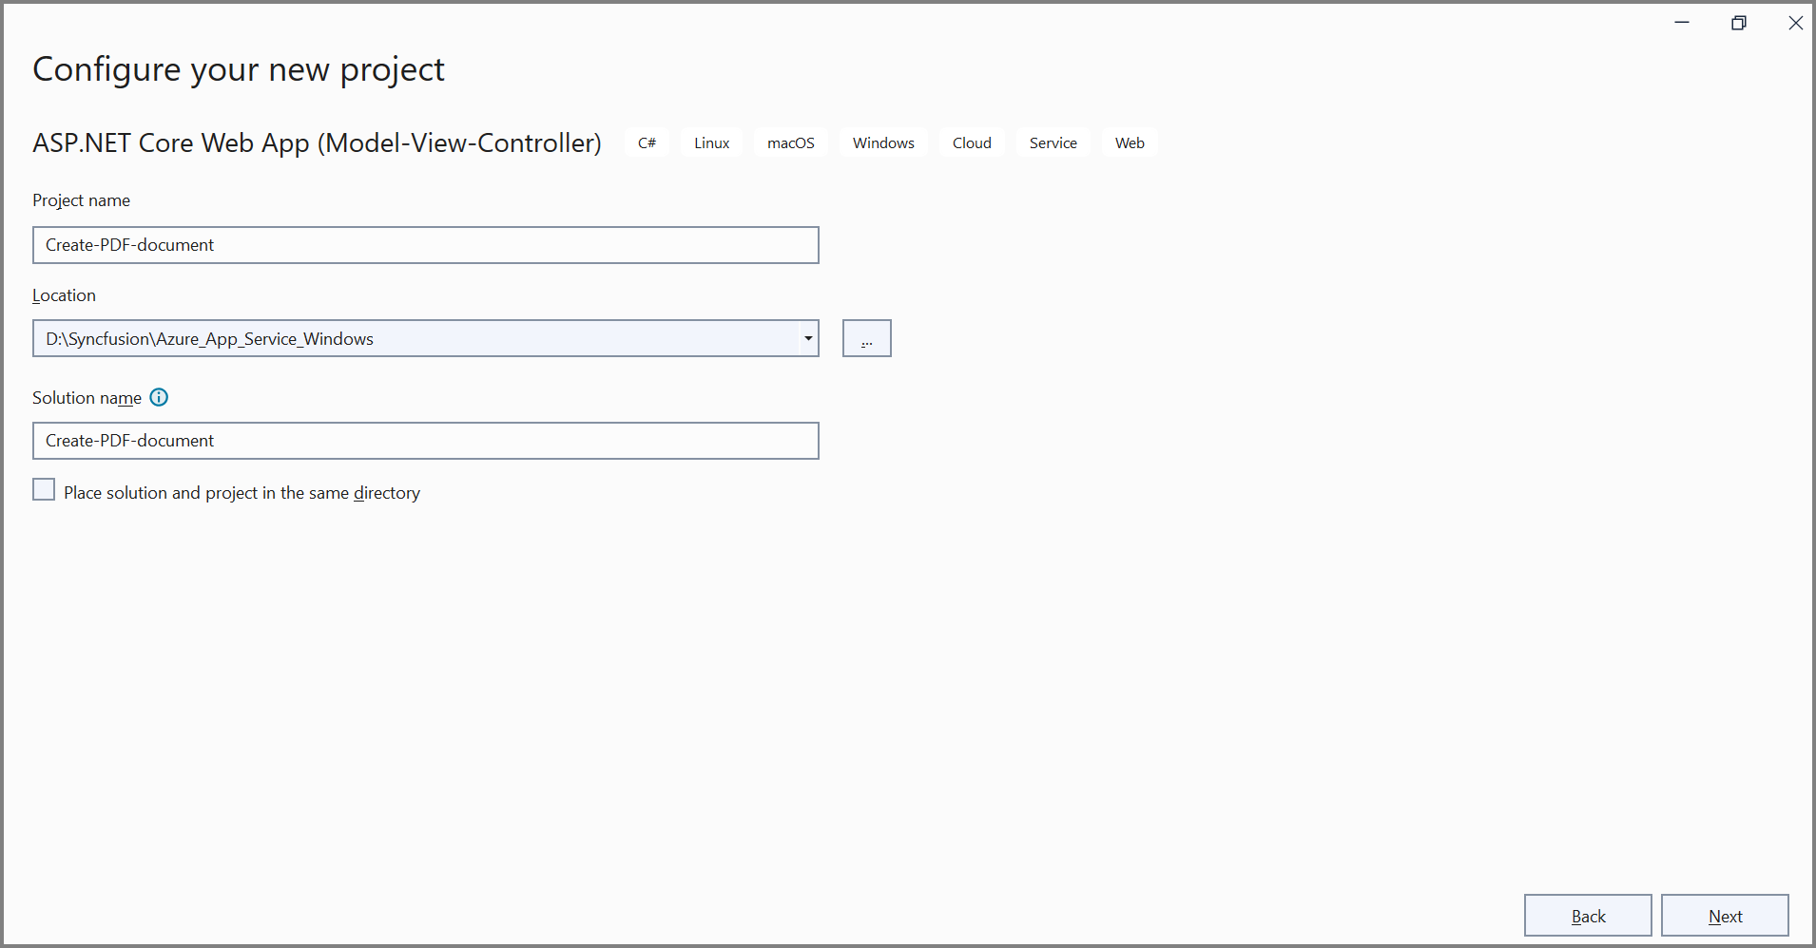Open the browse folder dialog with ellipsis button
The height and width of the screenshot is (948, 1816).
(x=866, y=338)
